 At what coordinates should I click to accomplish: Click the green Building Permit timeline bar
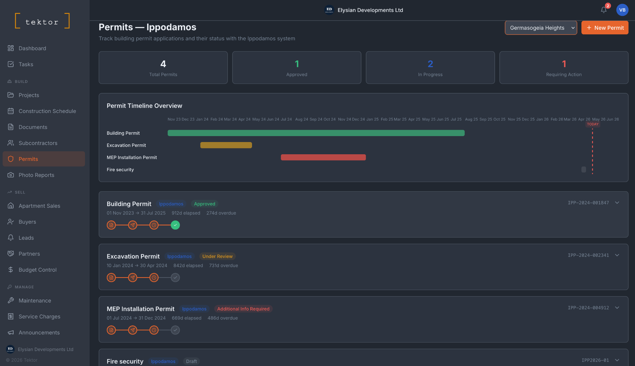[x=316, y=133]
